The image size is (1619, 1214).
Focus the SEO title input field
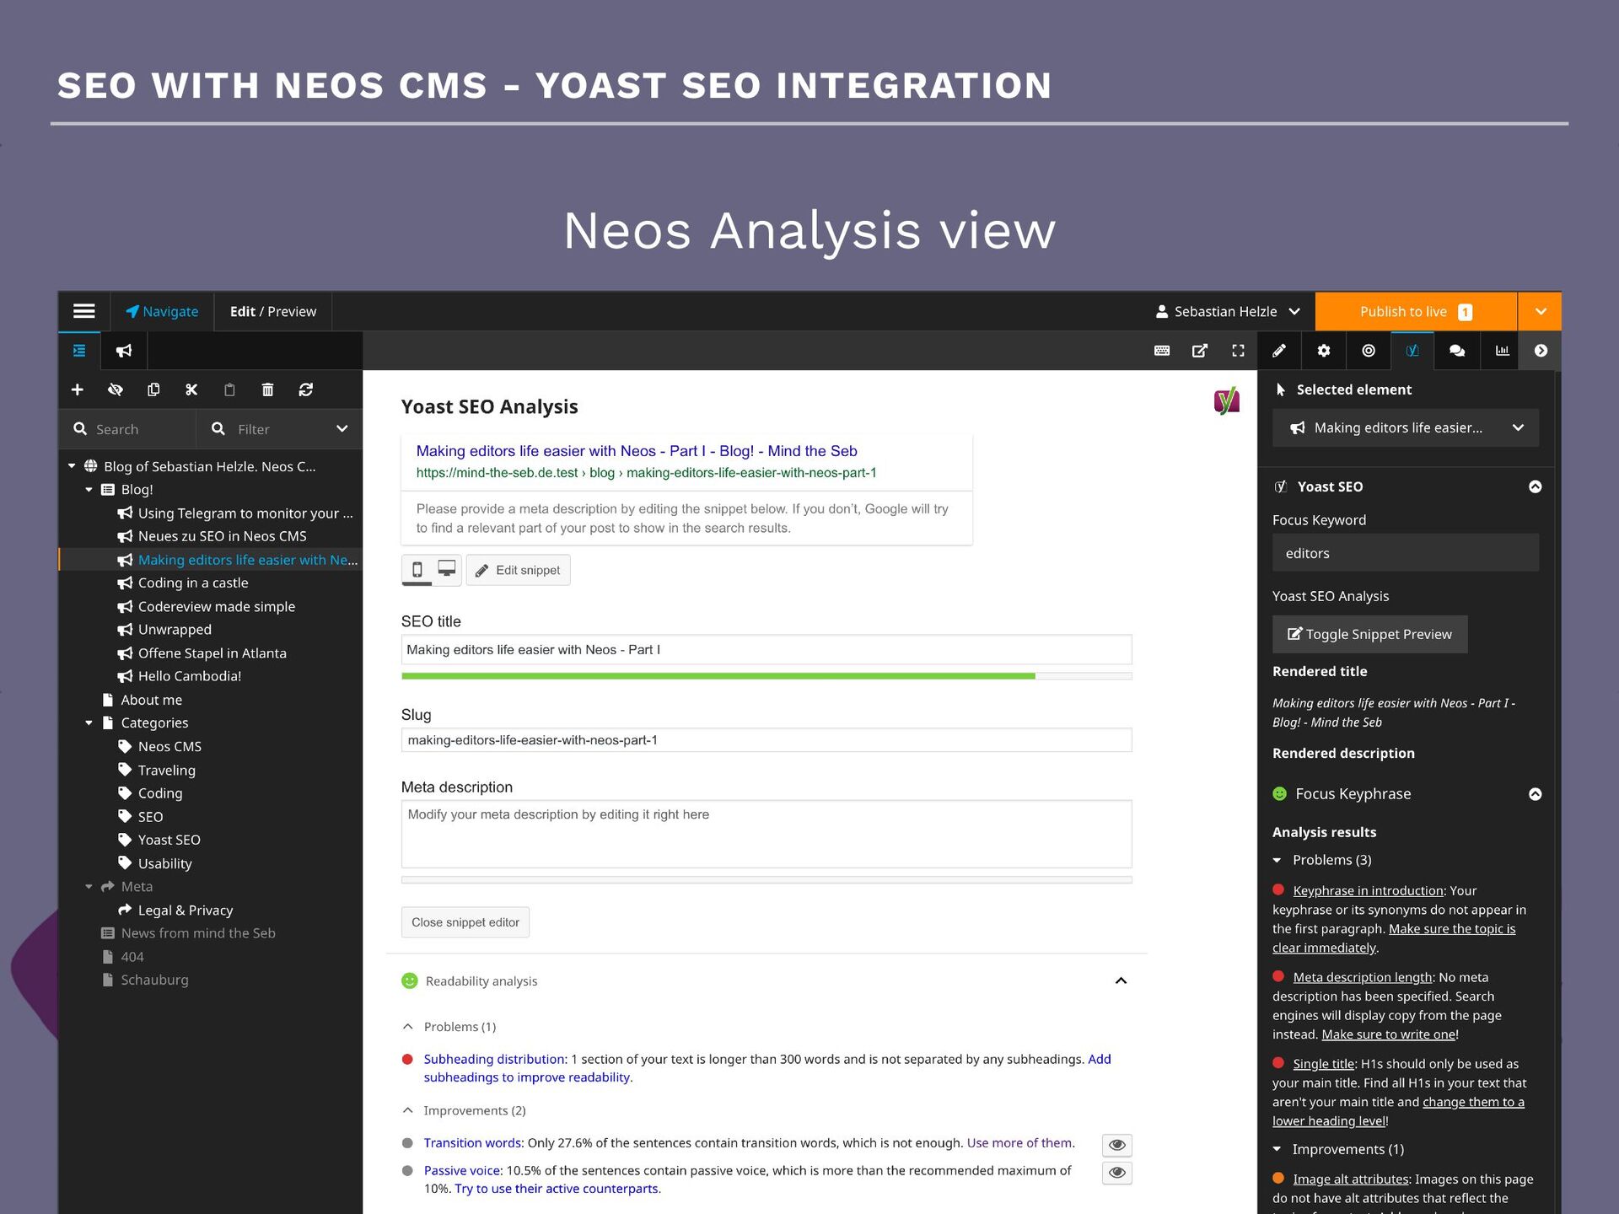coord(766,650)
